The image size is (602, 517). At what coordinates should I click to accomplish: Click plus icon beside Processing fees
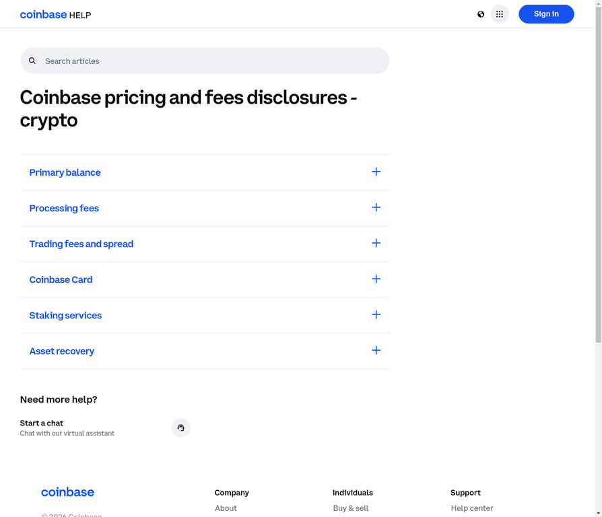click(376, 207)
